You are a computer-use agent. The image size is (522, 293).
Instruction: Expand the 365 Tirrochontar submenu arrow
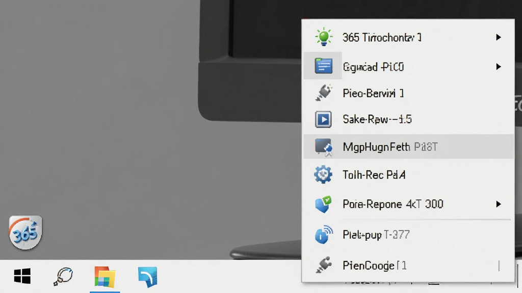point(499,37)
